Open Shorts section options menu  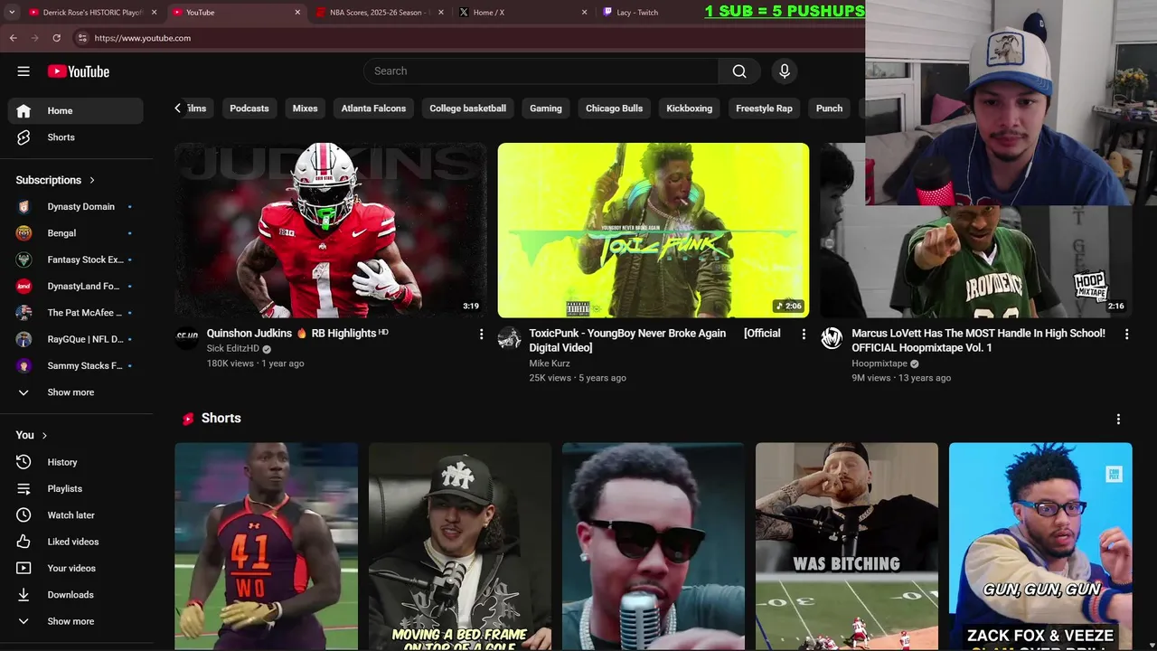[x=1118, y=420]
